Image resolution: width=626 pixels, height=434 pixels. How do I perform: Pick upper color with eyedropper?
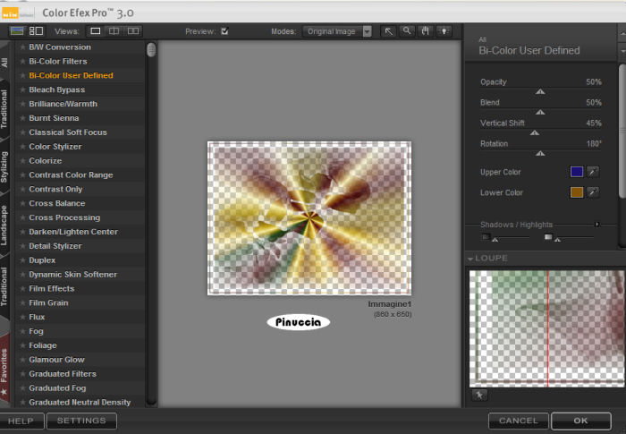592,172
